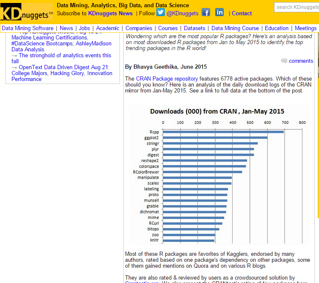319x283 pixels.
Task: Click the comments speech bubble icon
Action: (x=284, y=61)
